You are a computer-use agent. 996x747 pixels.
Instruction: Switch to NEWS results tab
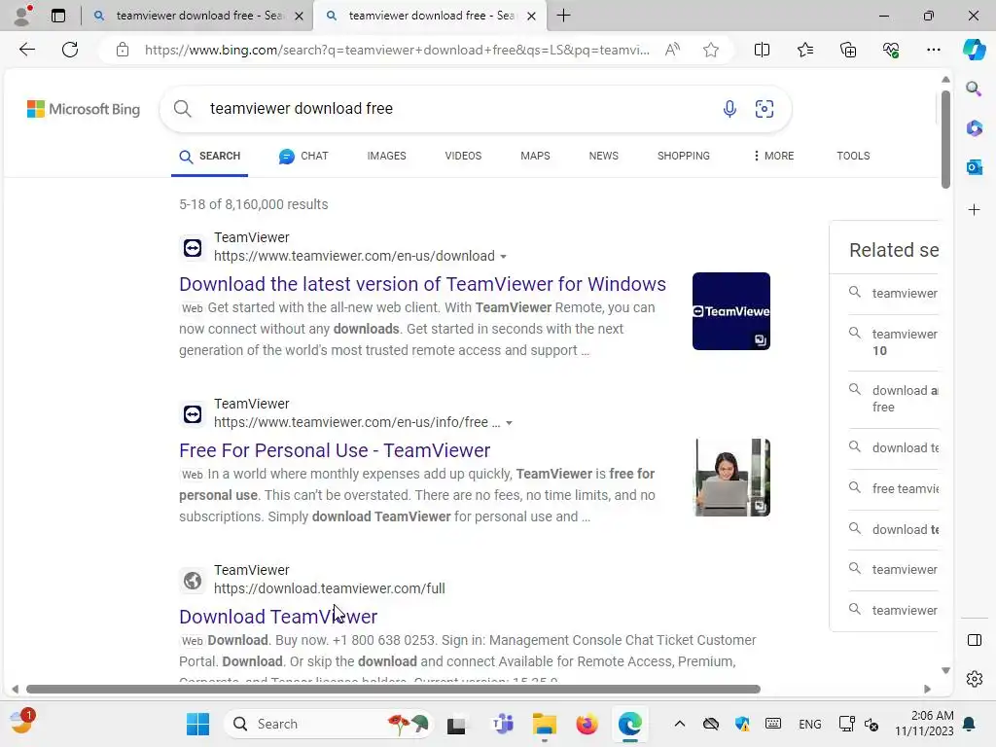click(x=603, y=156)
